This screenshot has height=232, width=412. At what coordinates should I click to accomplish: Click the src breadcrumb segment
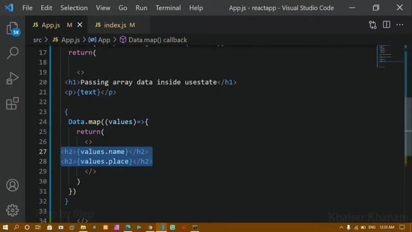(37, 40)
